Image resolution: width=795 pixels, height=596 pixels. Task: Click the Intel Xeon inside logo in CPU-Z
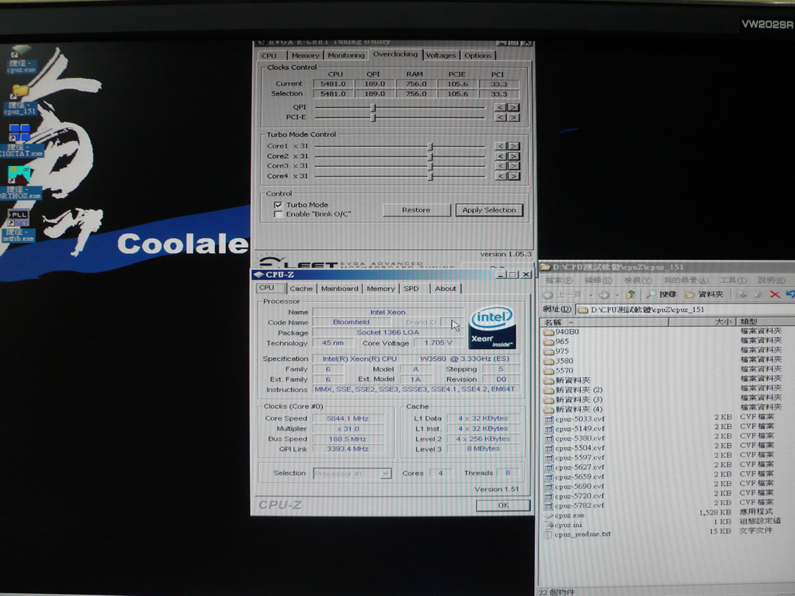491,327
